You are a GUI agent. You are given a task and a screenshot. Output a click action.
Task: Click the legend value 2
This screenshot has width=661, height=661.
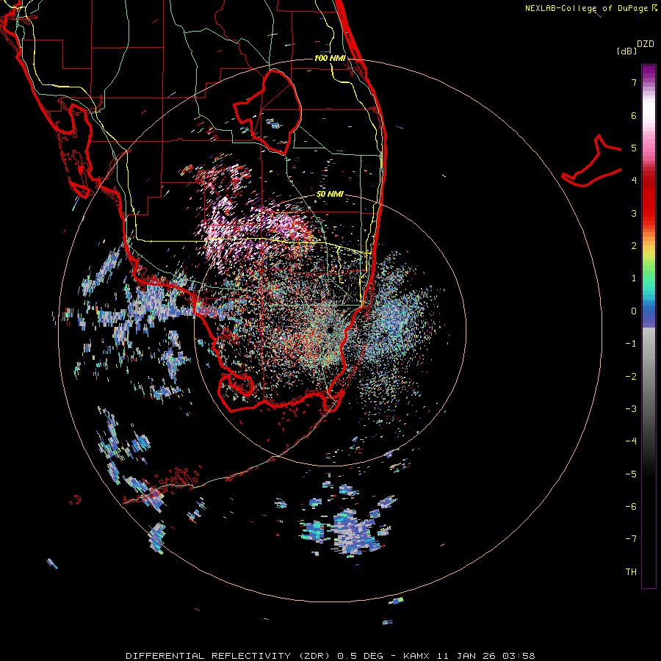pos(634,246)
